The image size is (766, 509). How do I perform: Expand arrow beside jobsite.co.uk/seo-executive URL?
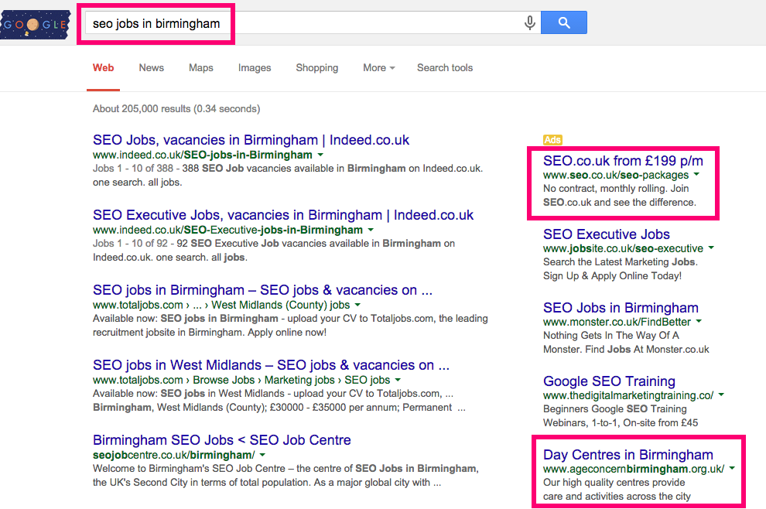[711, 248]
